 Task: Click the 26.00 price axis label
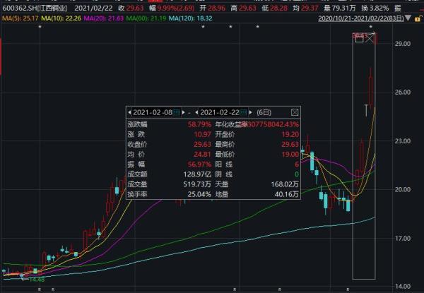402,92
